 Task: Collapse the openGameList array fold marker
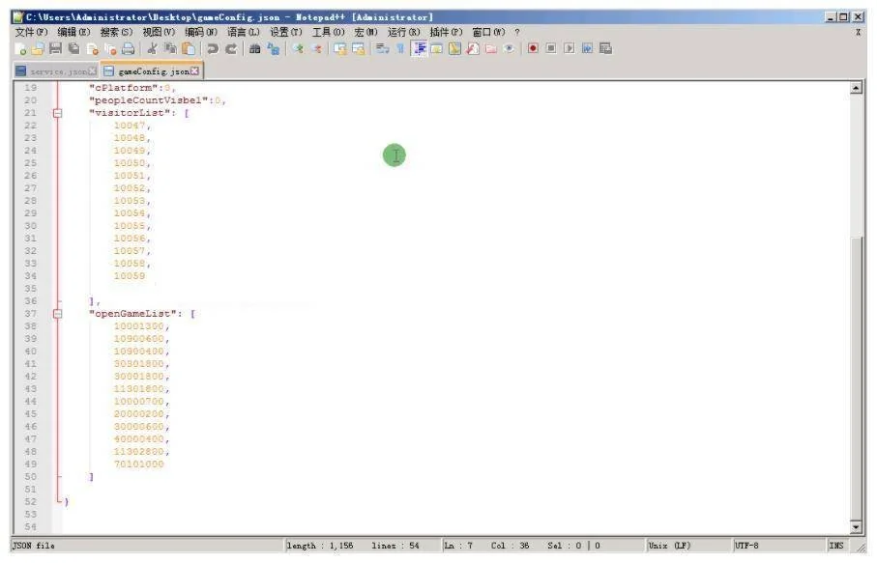(57, 314)
